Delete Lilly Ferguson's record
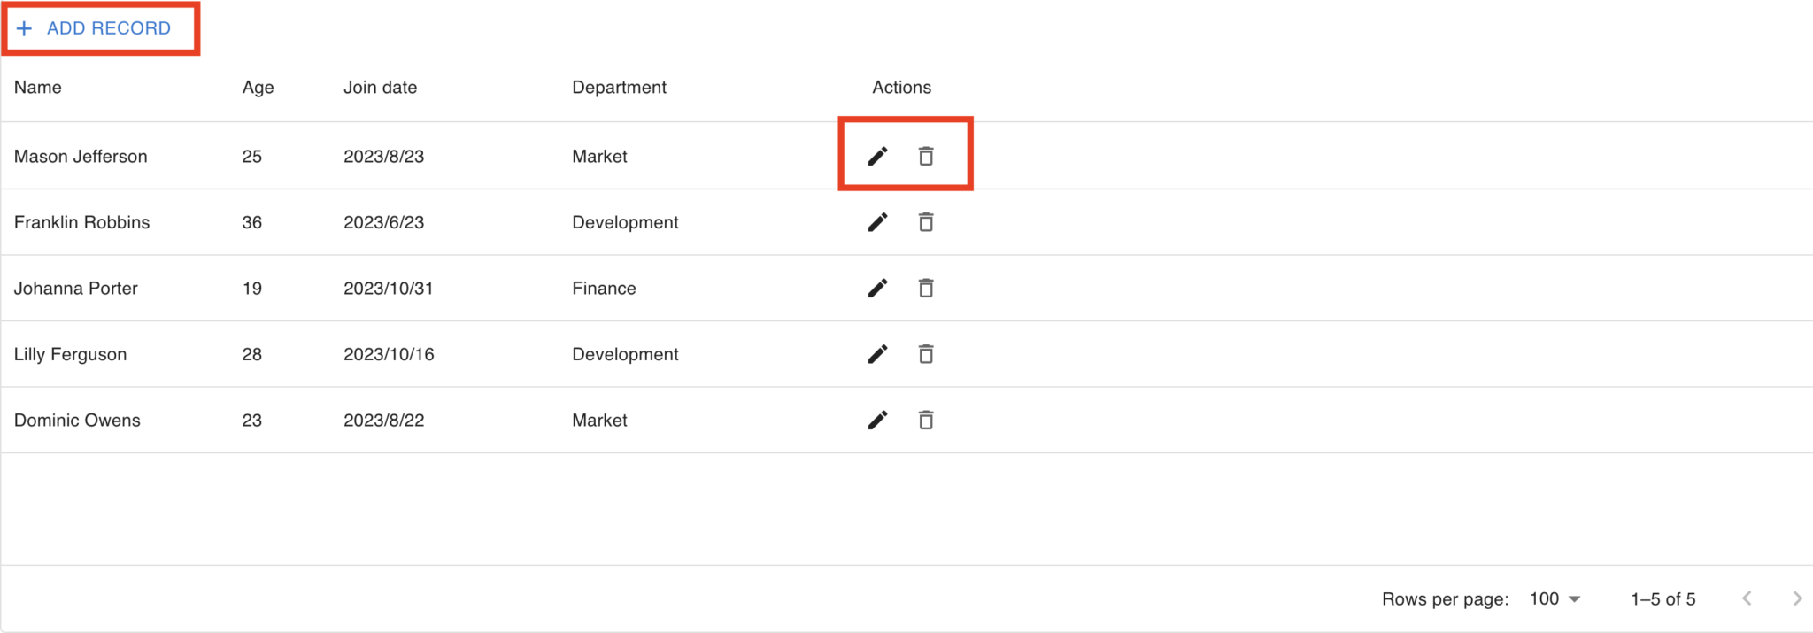The width and height of the screenshot is (1813, 633). click(x=926, y=354)
